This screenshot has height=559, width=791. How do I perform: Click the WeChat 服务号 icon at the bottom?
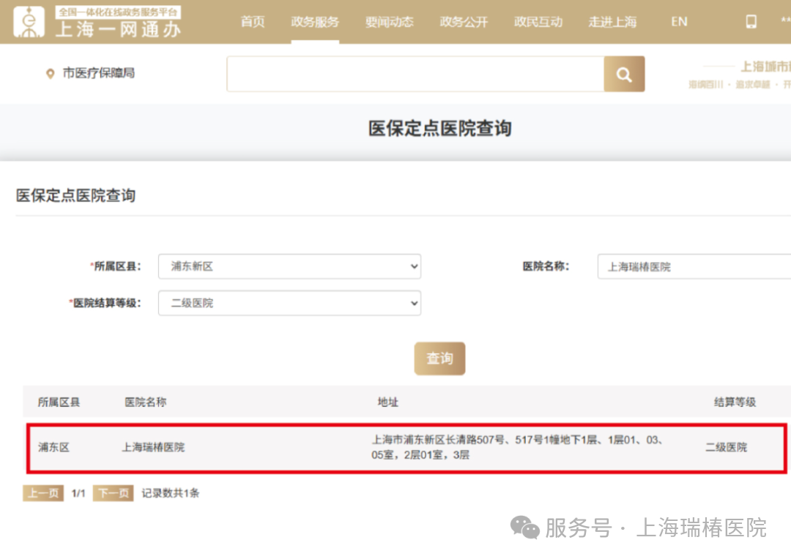pos(524,528)
